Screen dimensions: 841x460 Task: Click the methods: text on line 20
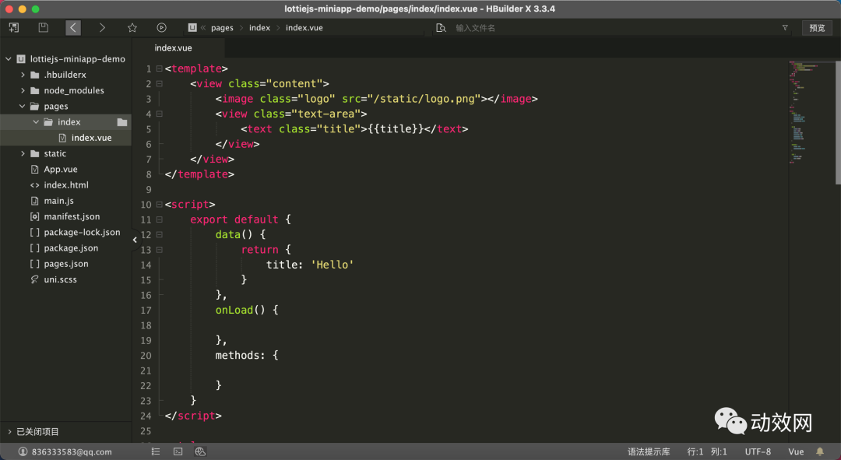coord(240,355)
